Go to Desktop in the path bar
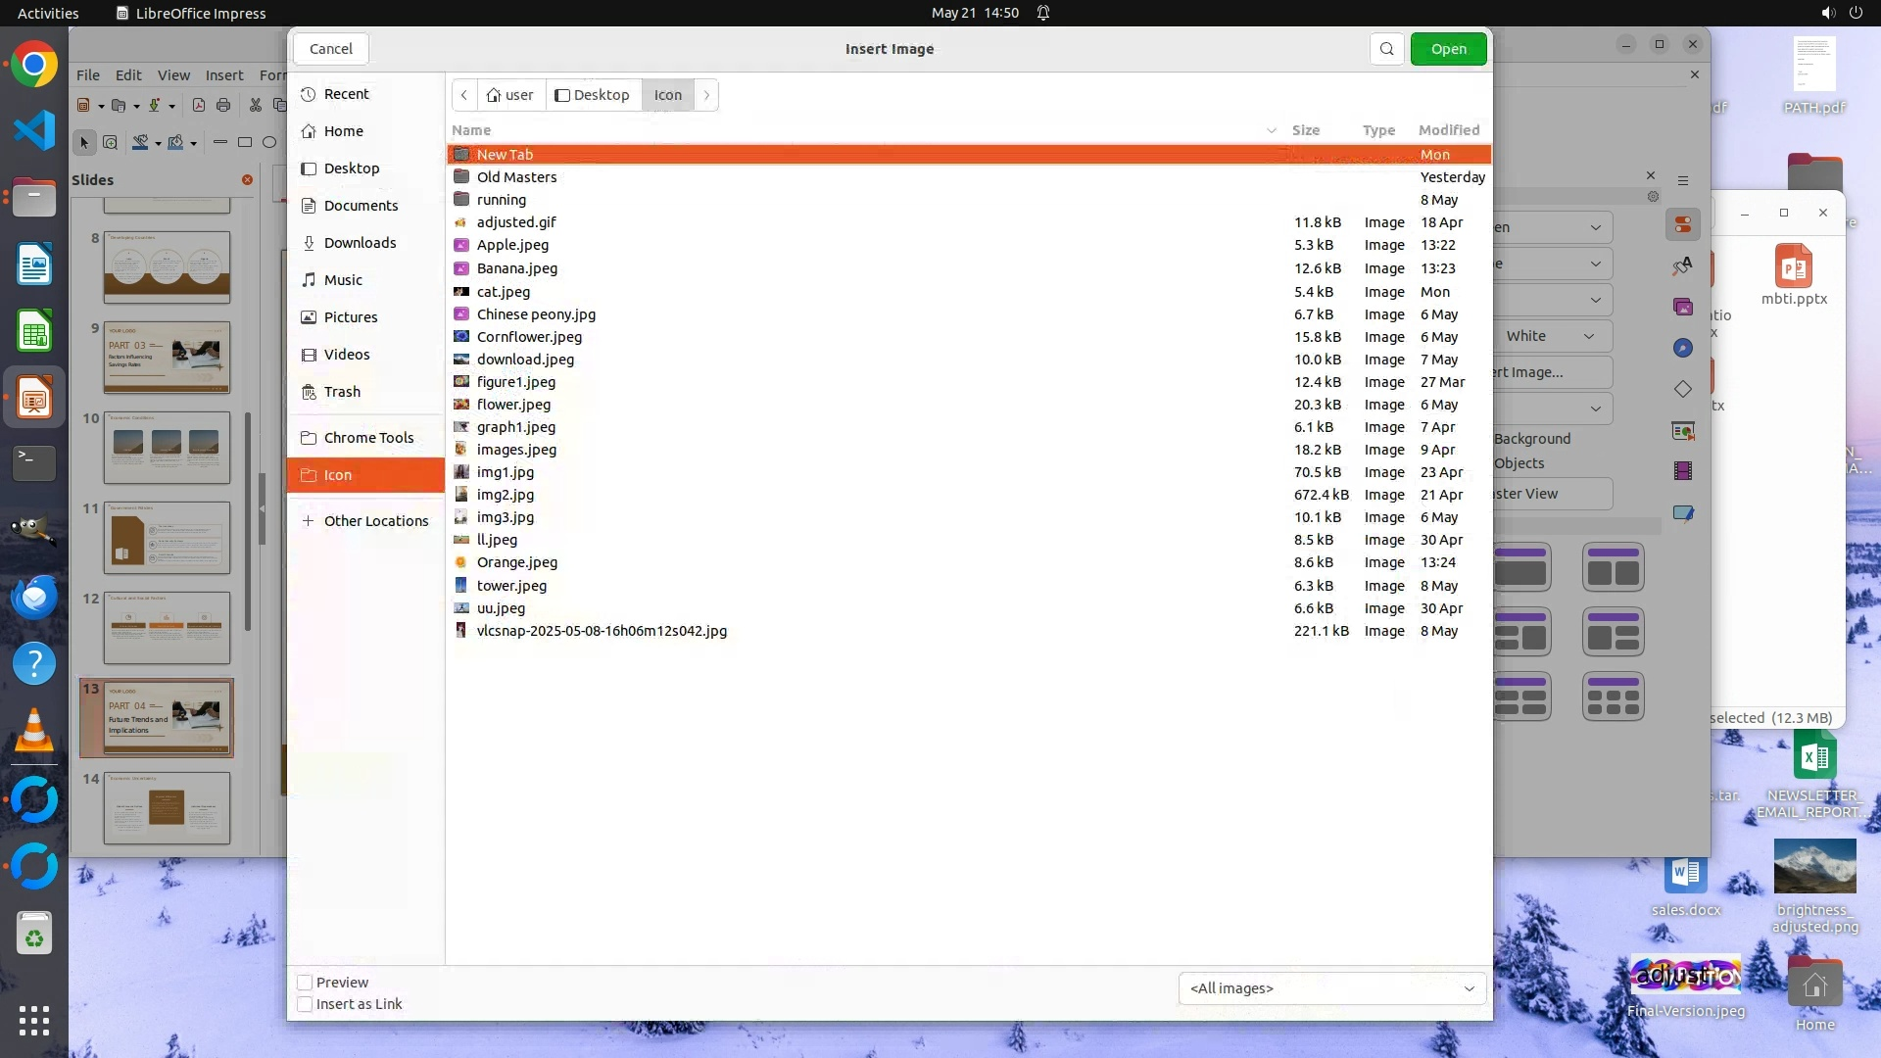 (592, 95)
